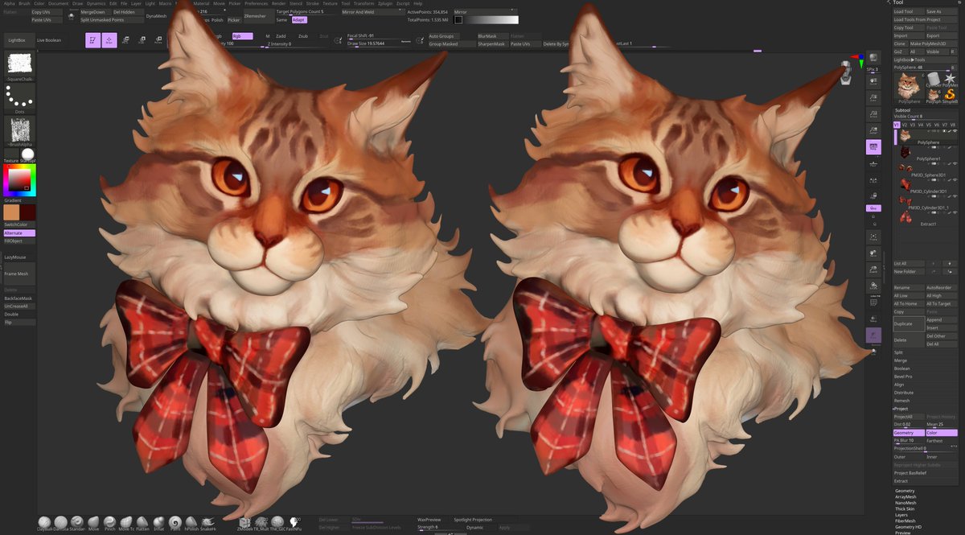The image size is (965, 535).
Task: Select the Paint brush
Action: coord(175,522)
